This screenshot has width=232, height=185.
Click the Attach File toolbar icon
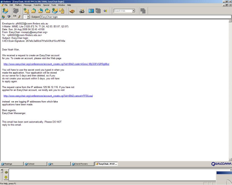click(62, 11)
